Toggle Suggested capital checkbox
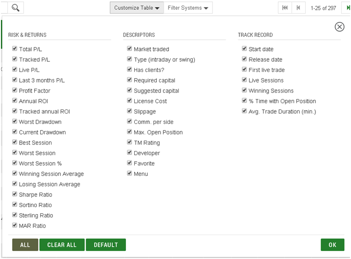351x259 pixels. point(129,90)
